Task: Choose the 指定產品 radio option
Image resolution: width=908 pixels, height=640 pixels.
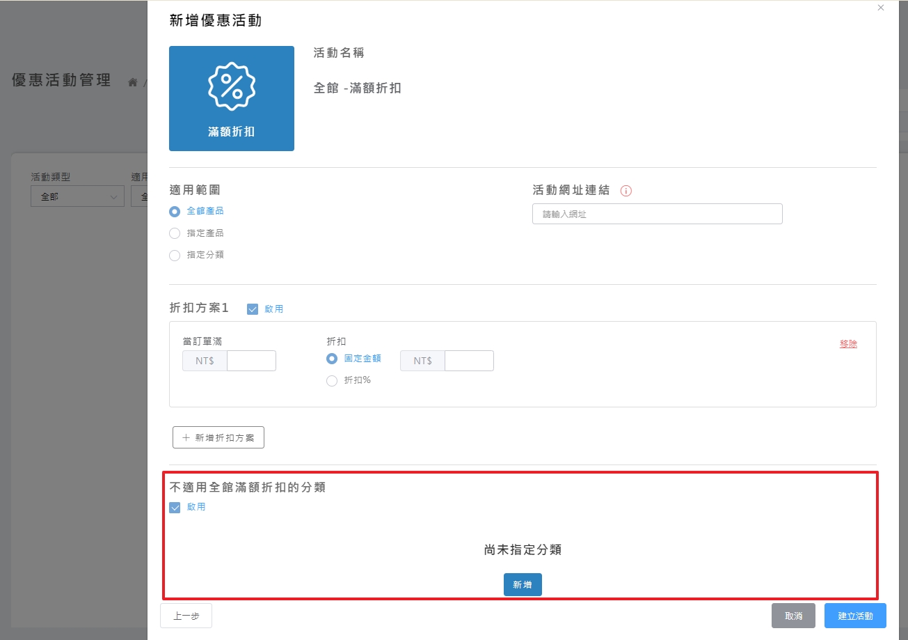Action: (x=175, y=233)
